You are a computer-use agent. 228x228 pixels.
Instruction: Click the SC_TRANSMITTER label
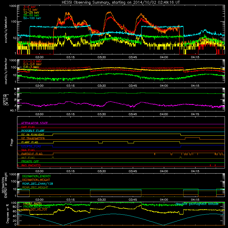[x=33, y=139]
